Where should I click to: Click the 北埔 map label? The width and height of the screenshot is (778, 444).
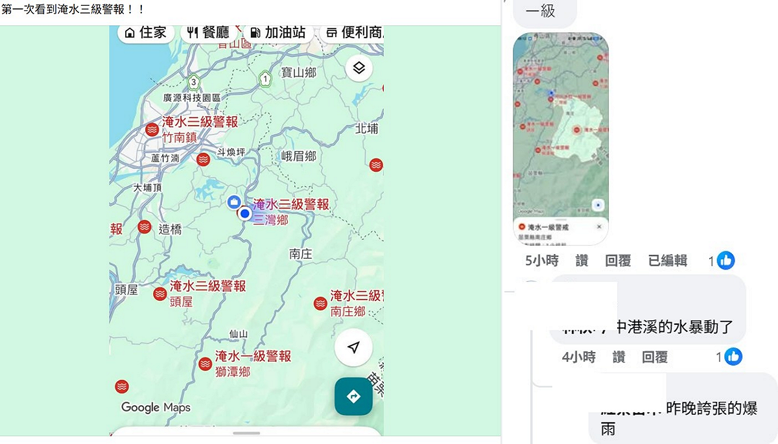click(x=367, y=129)
